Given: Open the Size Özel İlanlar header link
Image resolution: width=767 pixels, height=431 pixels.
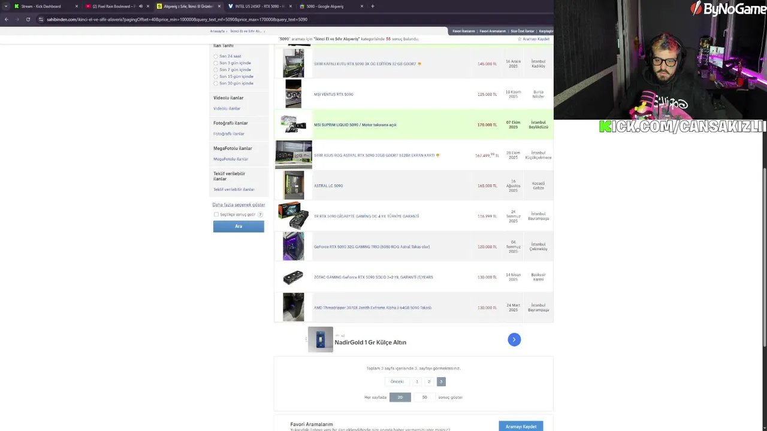Looking at the screenshot, I should [522, 31].
